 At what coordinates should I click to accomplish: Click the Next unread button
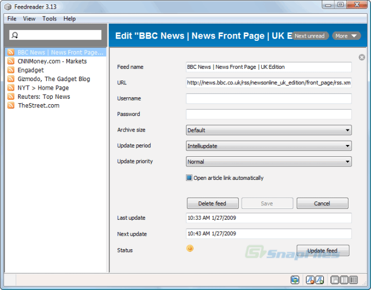click(310, 36)
